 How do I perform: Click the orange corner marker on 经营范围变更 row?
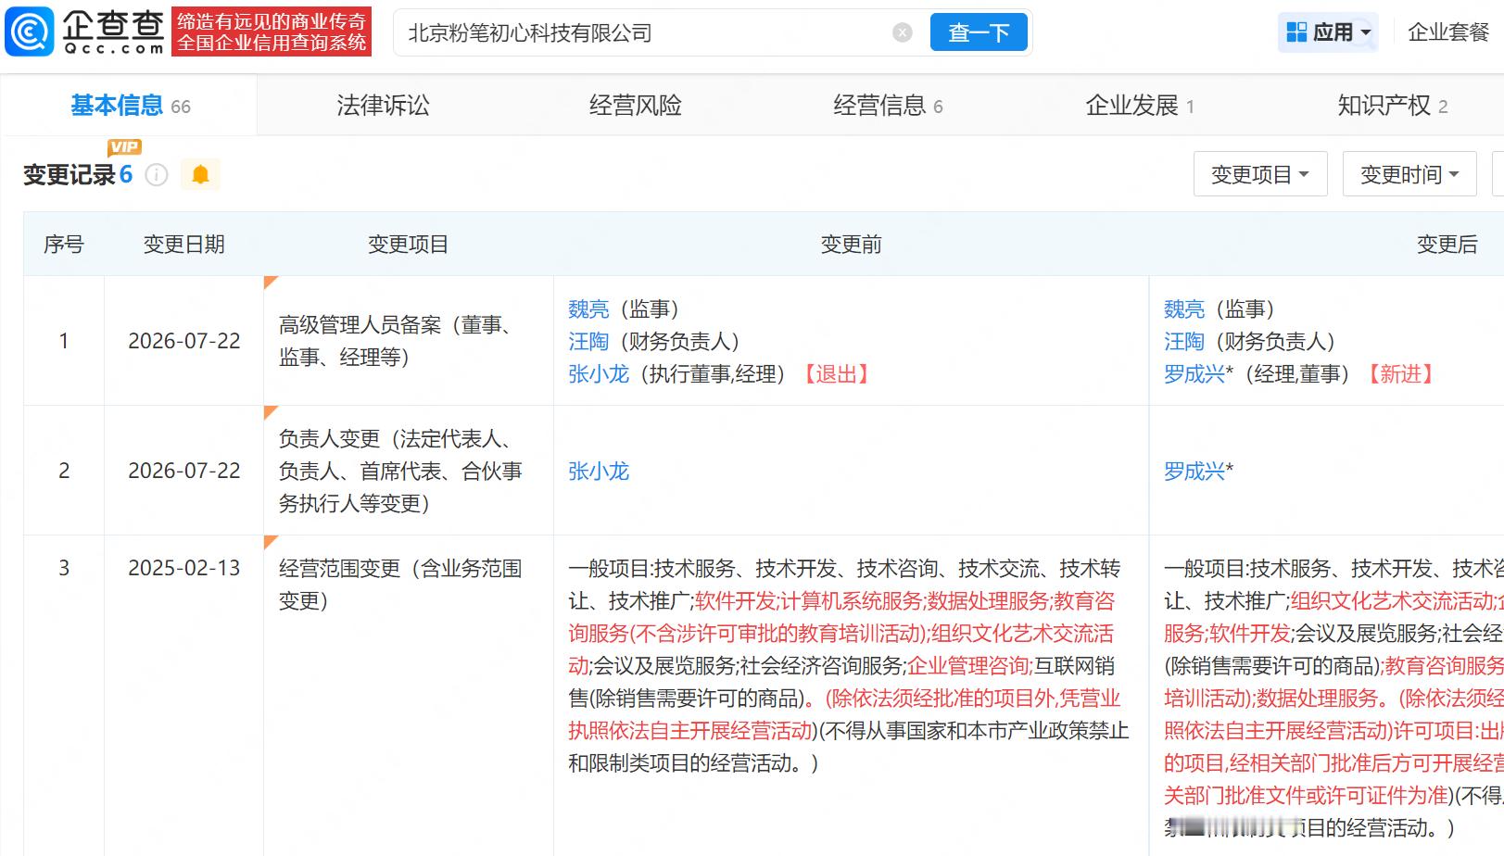pos(271,542)
